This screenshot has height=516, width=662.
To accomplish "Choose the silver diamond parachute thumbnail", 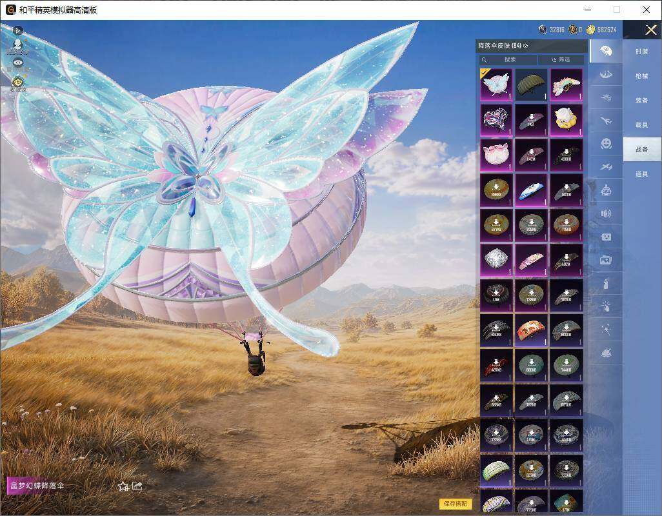I will [497, 260].
